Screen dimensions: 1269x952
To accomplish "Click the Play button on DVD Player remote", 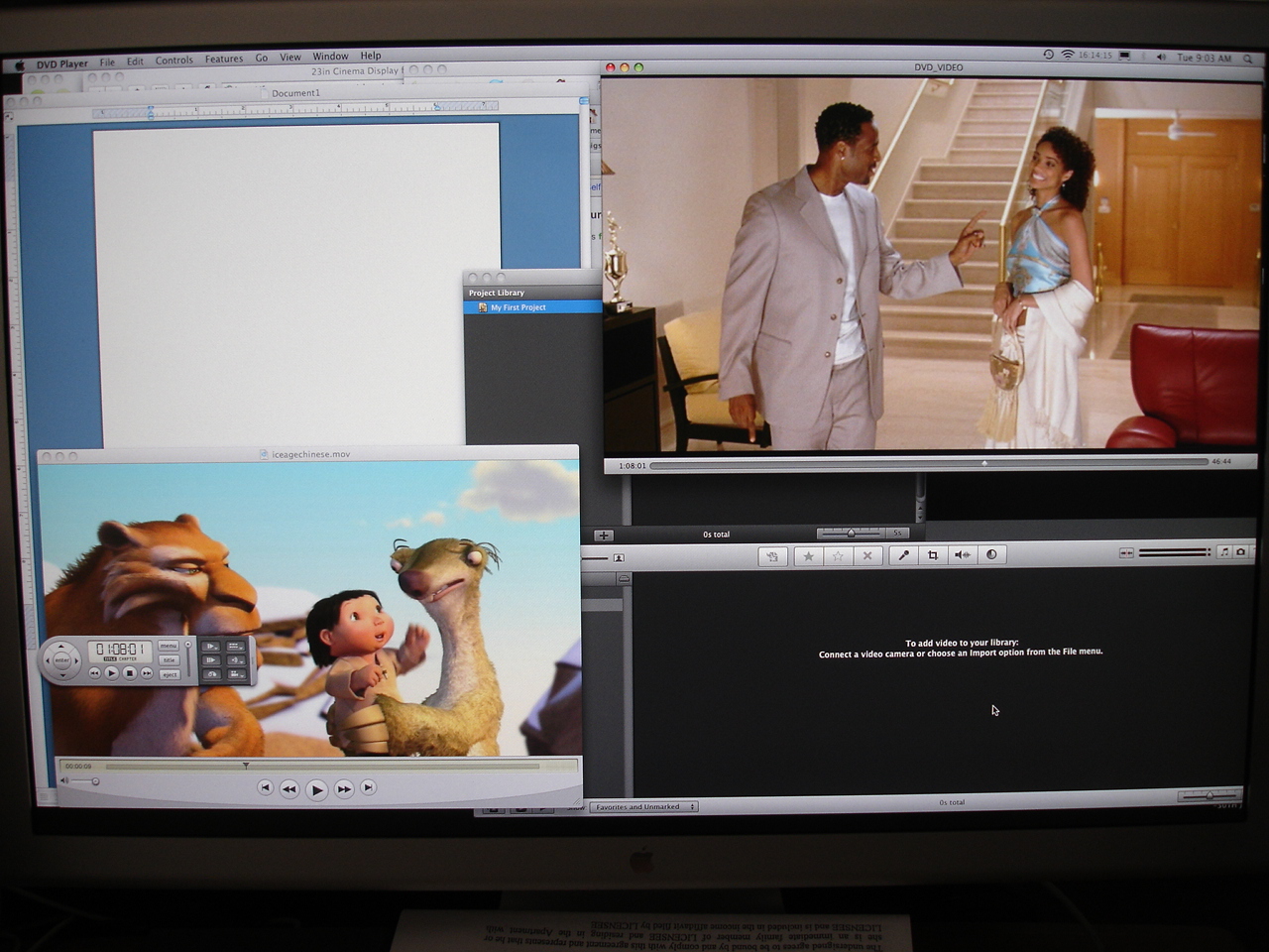I will click(112, 673).
